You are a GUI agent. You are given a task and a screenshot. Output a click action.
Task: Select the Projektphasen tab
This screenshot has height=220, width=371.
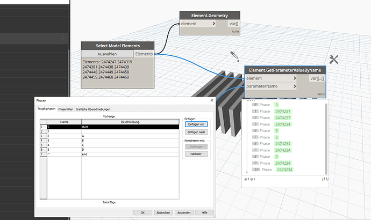(46, 109)
